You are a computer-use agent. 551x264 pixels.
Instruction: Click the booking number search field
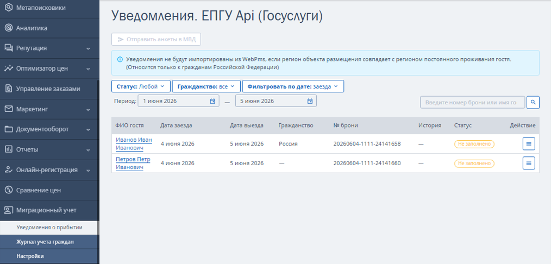tap(472, 103)
